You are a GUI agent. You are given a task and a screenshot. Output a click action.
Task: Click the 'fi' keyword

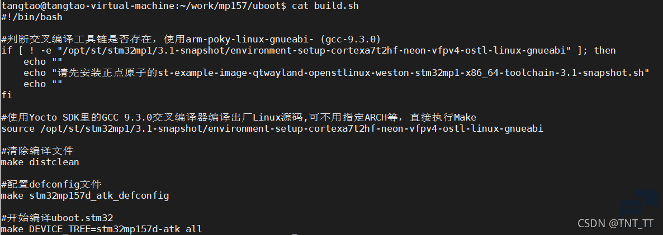pyautogui.click(x=7, y=95)
